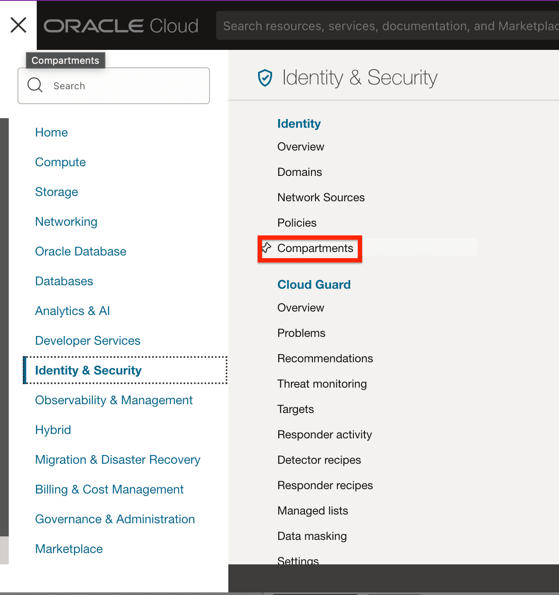Viewport: 559px width, 595px height.
Task: Focus the navigation menu Search field
Action: coord(114,86)
